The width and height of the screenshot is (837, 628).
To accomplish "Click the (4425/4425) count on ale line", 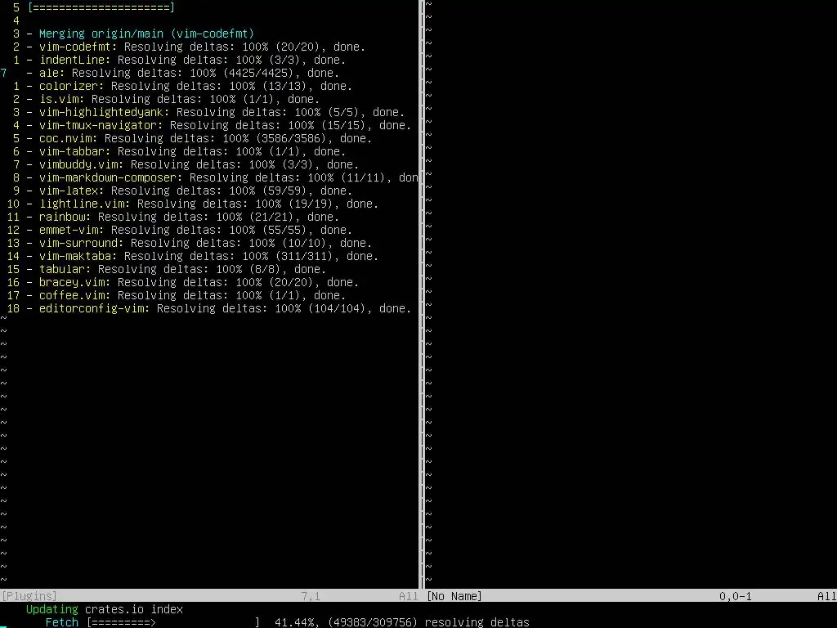I will [258, 73].
